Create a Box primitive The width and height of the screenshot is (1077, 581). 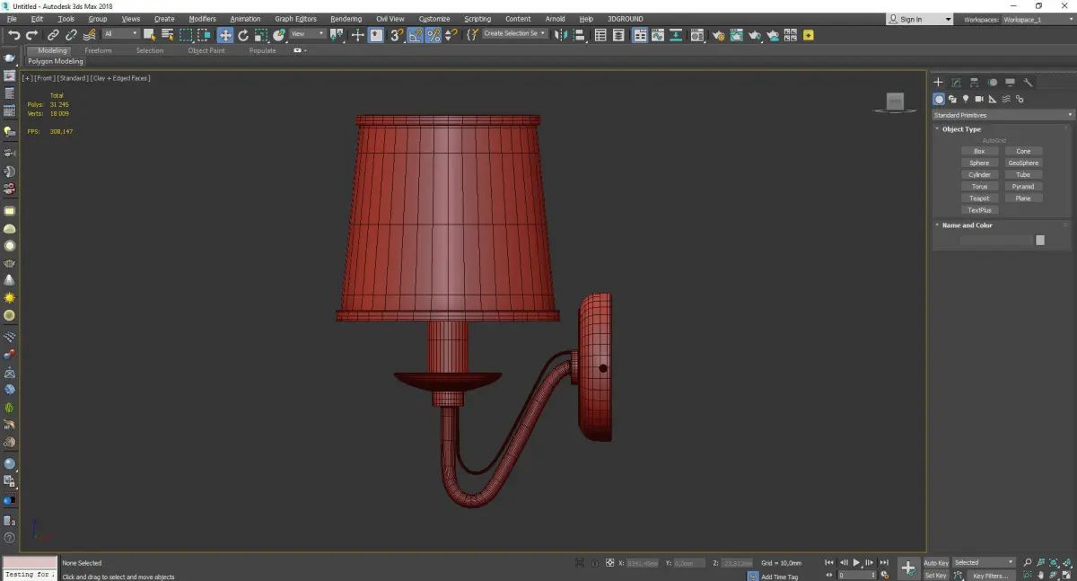tap(979, 151)
